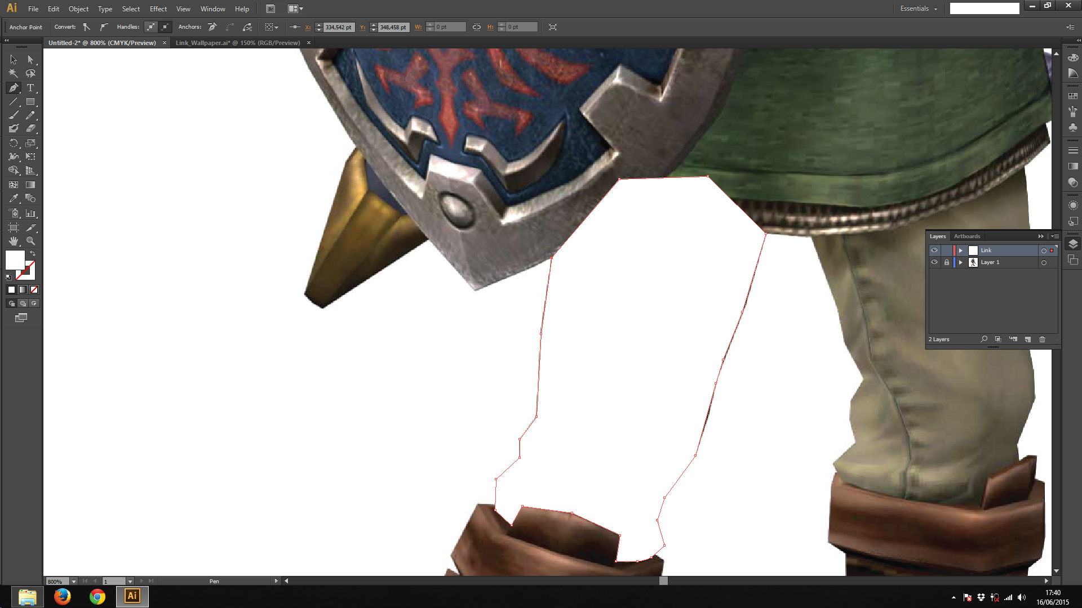Select the Pen tool
The height and width of the screenshot is (608, 1082).
coord(14,88)
